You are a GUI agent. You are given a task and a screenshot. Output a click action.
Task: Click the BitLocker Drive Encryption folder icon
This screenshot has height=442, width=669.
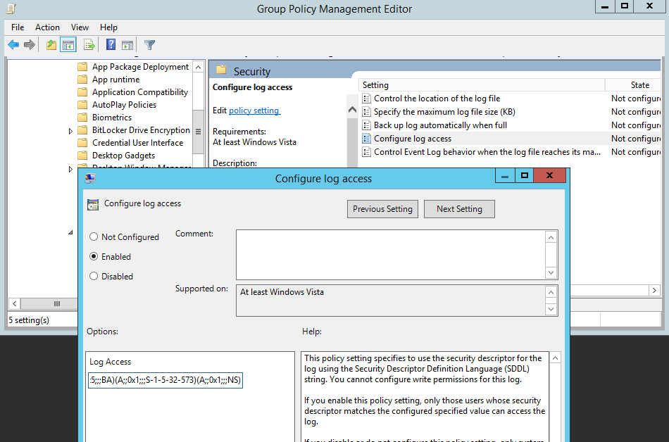click(82, 130)
